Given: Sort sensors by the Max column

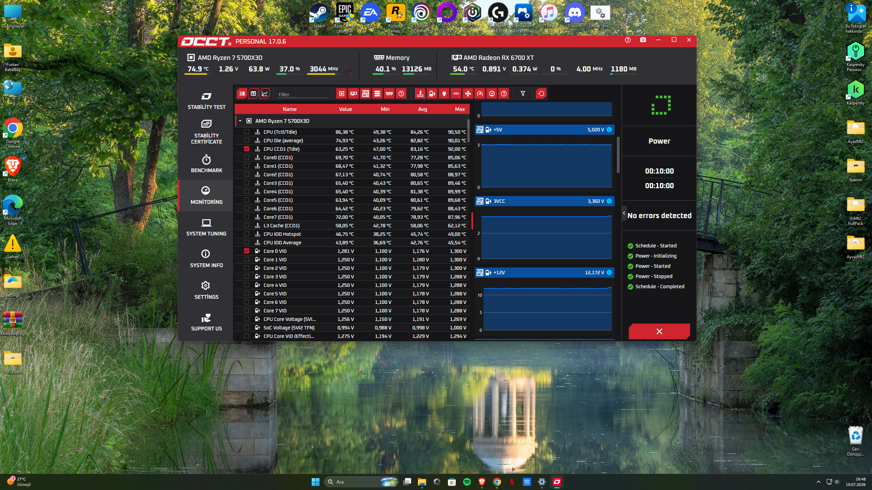Looking at the screenshot, I should coord(460,109).
